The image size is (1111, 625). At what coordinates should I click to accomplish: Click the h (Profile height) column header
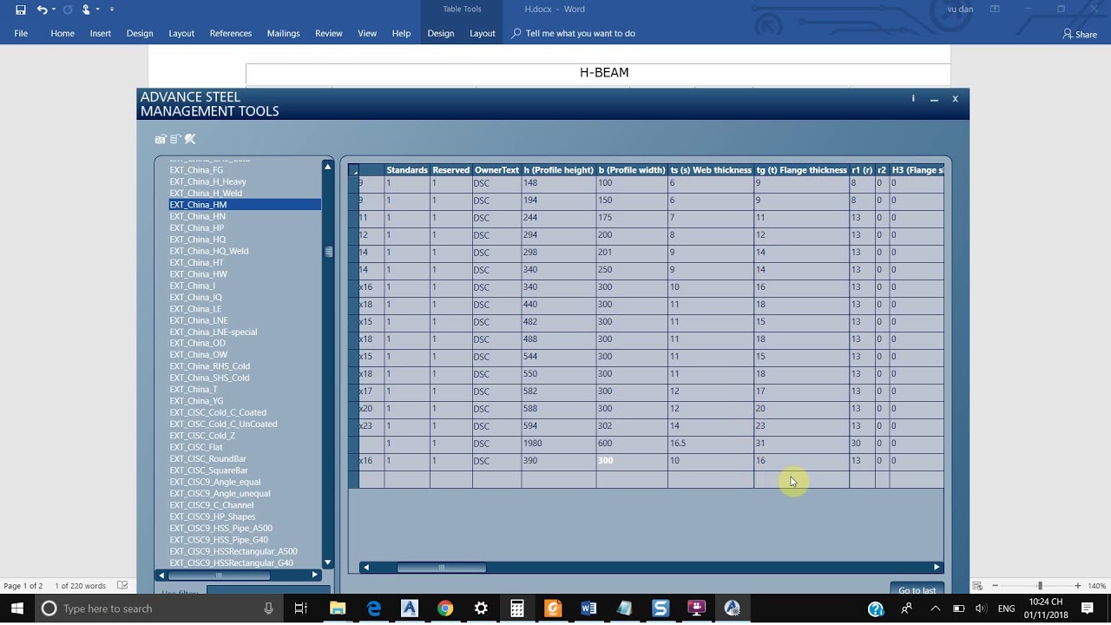pyautogui.click(x=558, y=170)
